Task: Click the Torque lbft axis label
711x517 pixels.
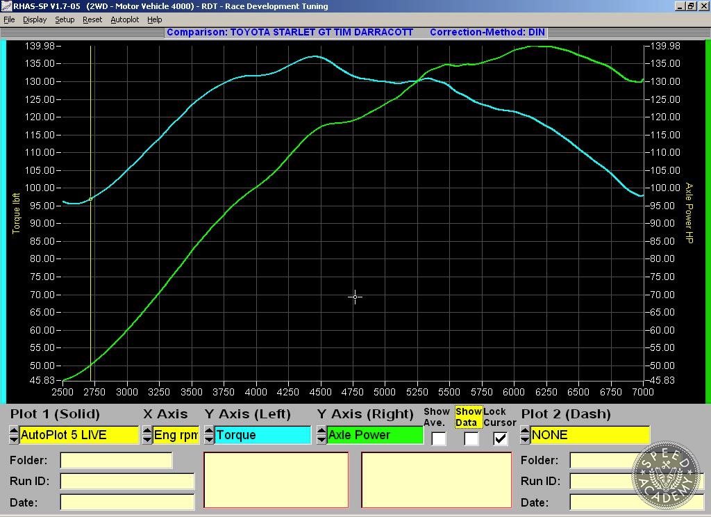Action: 17,213
